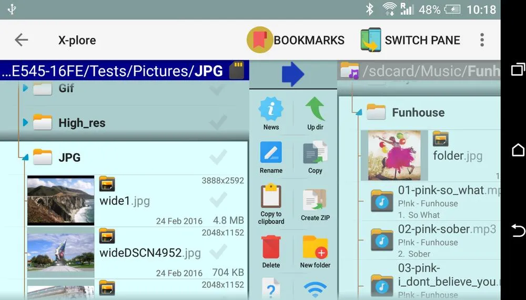Select folder.jpg file name
Image resolution: width=526 pixels, height=300 pixels.
tap(458, 156)
